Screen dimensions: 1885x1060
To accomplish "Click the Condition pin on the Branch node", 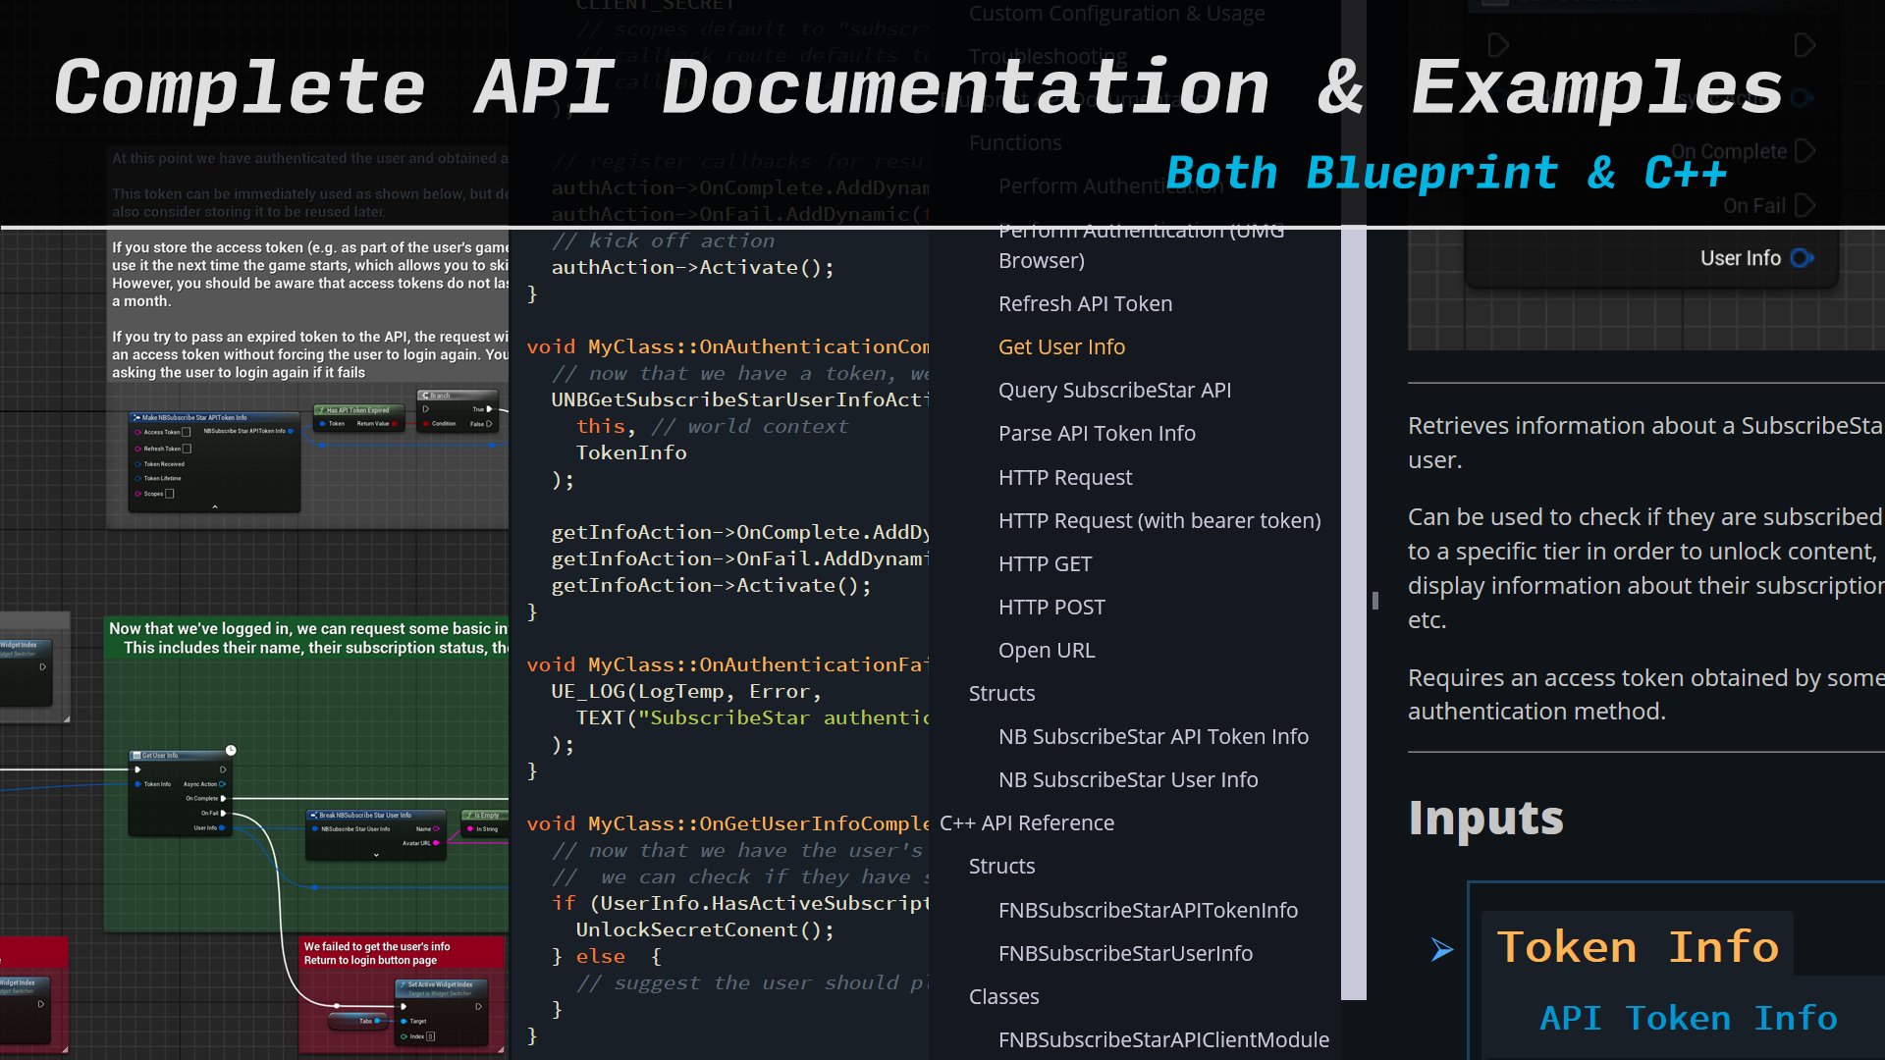I will pos(426,424).
